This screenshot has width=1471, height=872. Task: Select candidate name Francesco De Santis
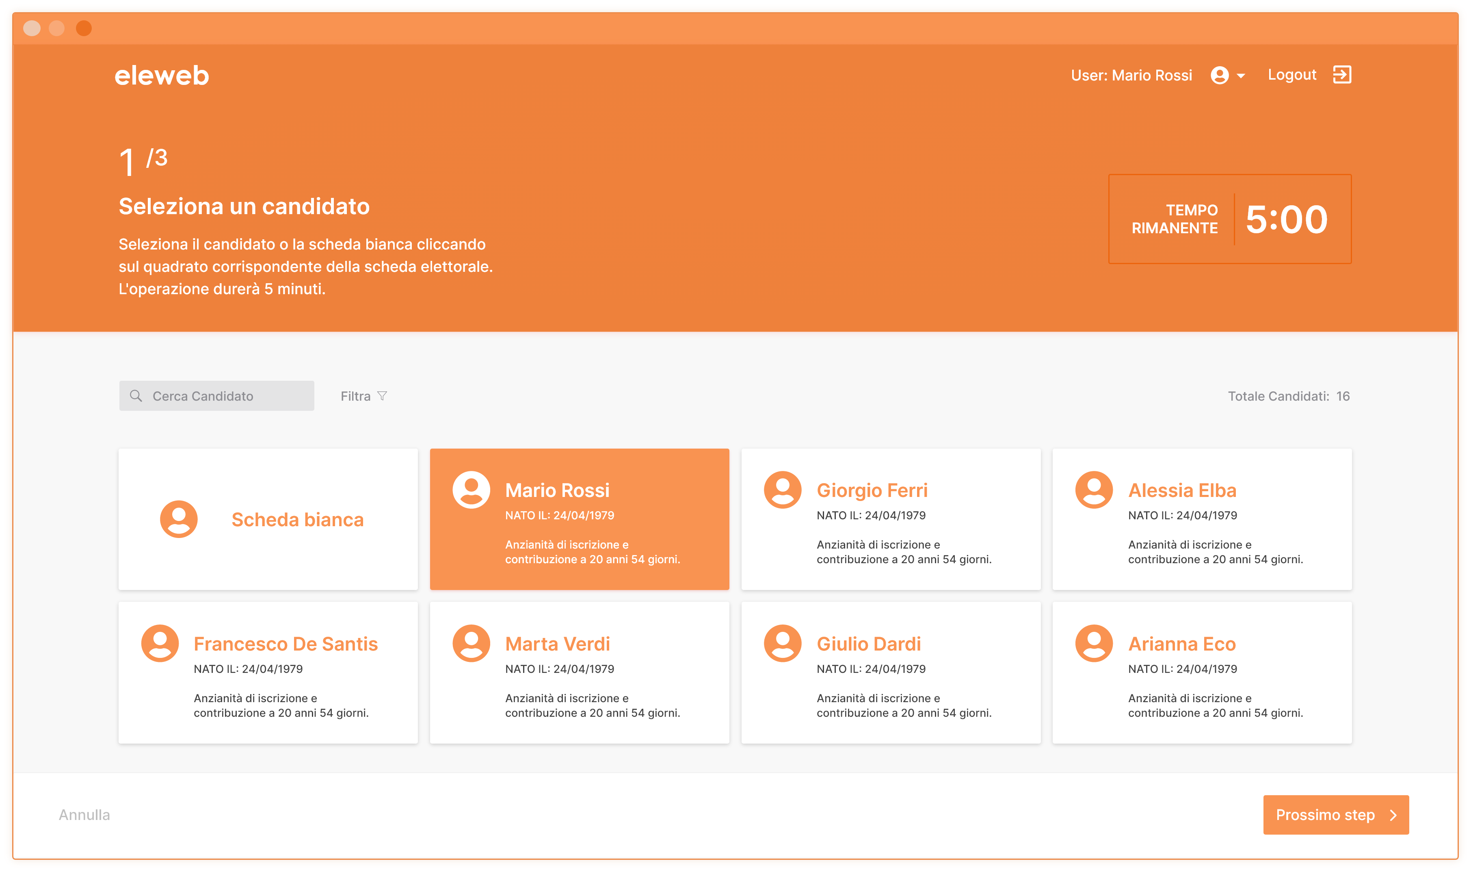(286, 643)
